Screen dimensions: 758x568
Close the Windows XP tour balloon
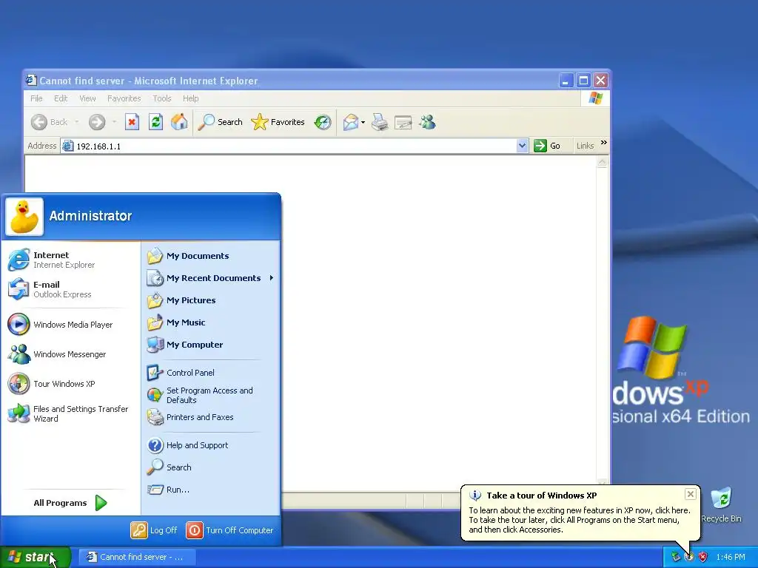(x=691, y=494)
